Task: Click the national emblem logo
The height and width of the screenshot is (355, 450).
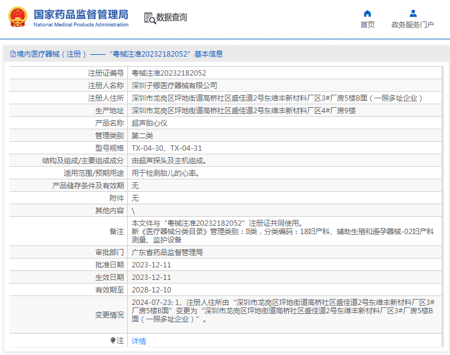Action: (18, 17)
